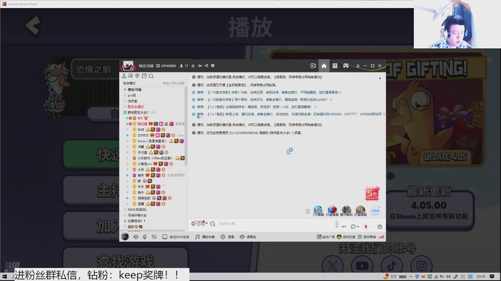Expand the 比赛现场 channel
Viewport: 501px width, 281px height.
coord(125,221)
